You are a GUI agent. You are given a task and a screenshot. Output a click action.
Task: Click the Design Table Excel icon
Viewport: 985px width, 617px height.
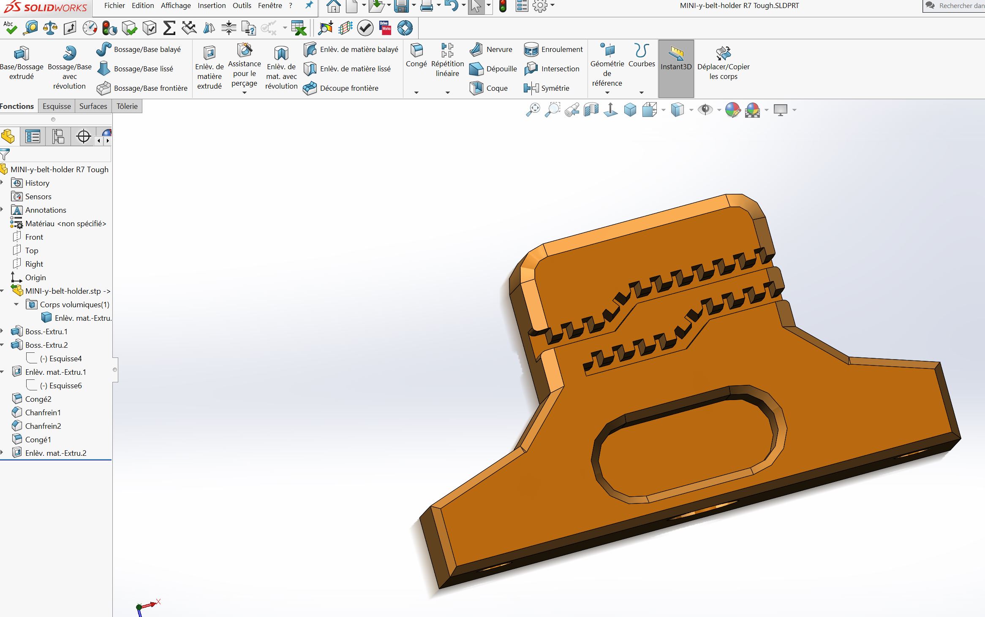point(299,28)
